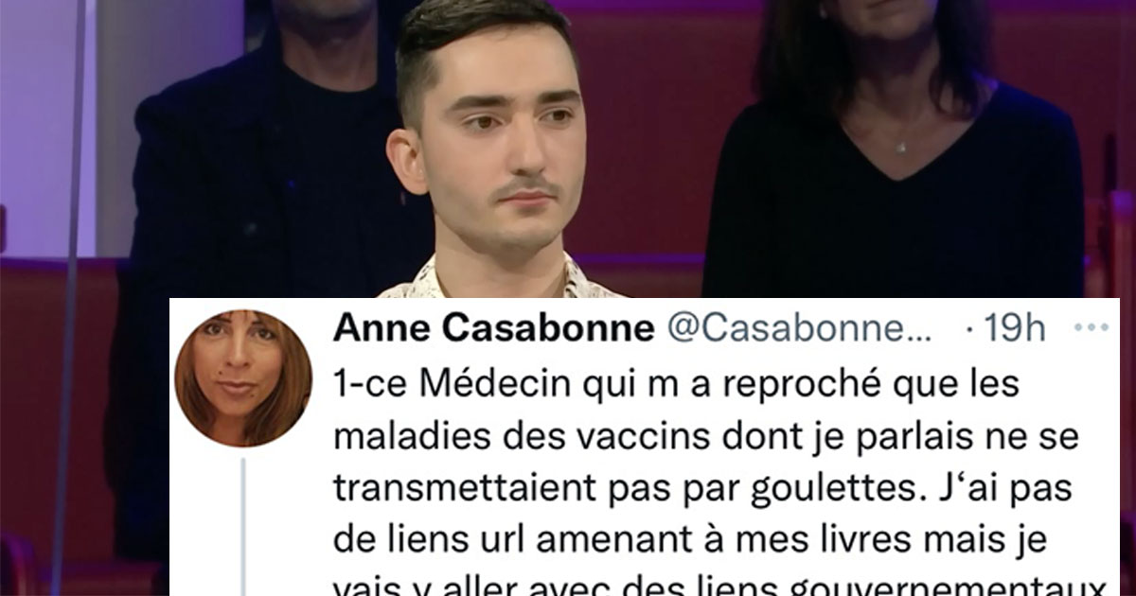This screenshot has height=596, width=1136.
Task: Click the pendant necklace on the woman
Action: [x=901, y=148]
